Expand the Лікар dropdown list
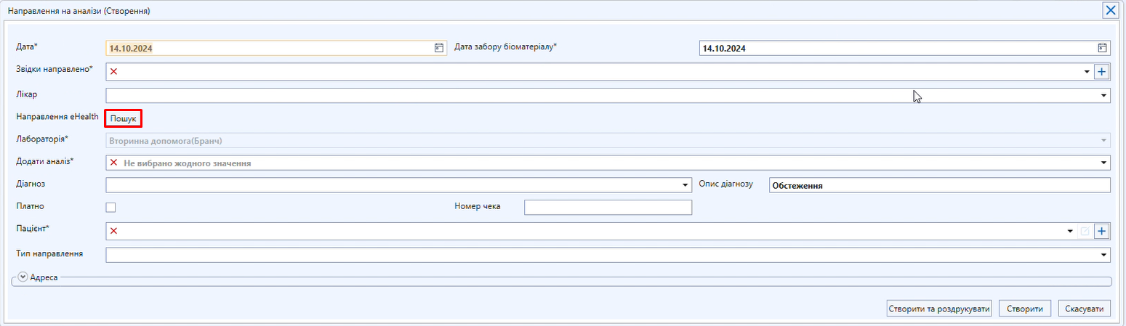Screen dimensions: 1126x326 click(1104, 95)
